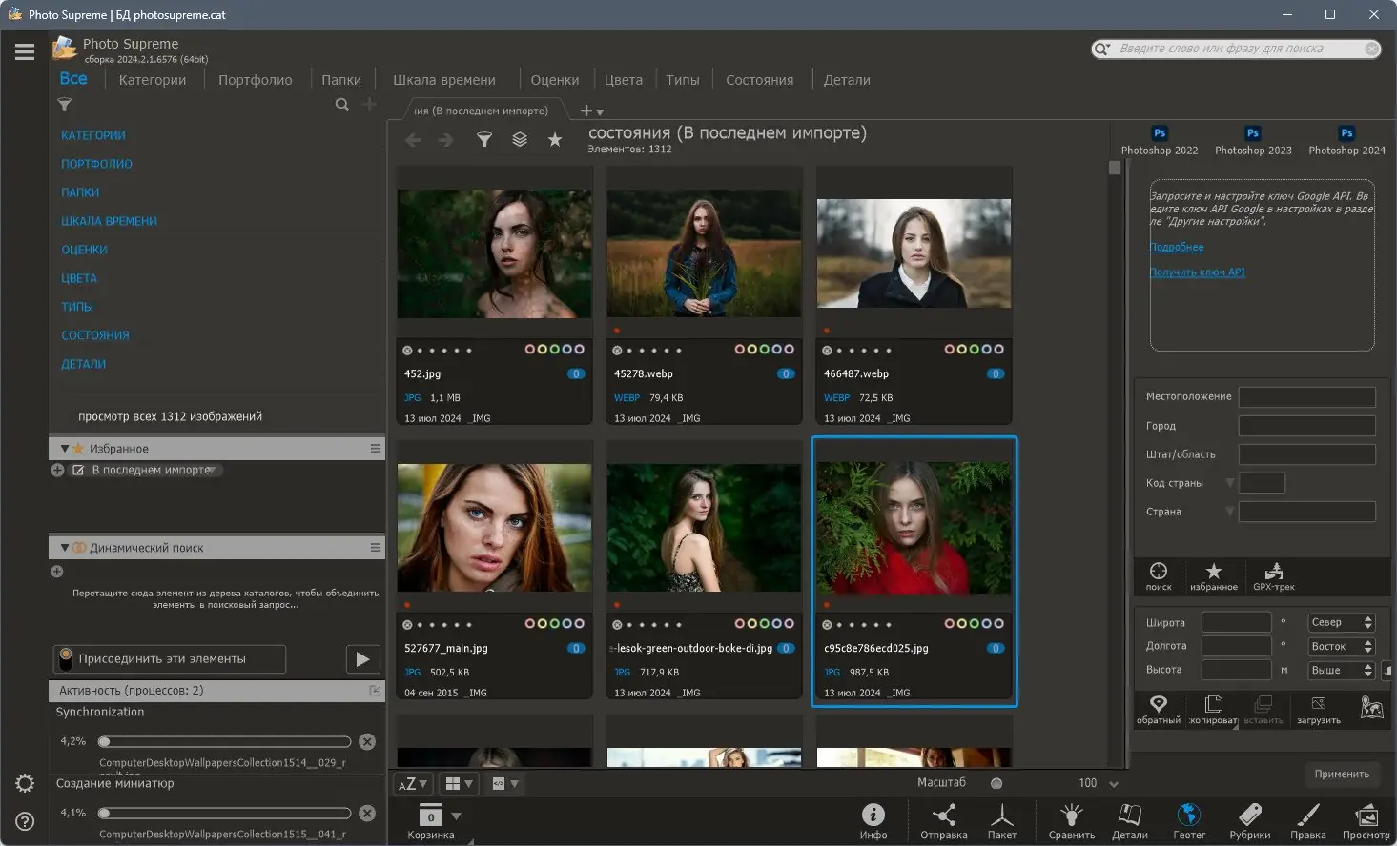Cancel the Synchronization process
This screenshot has height=846, width=1397.
click(x=367, y=741)
